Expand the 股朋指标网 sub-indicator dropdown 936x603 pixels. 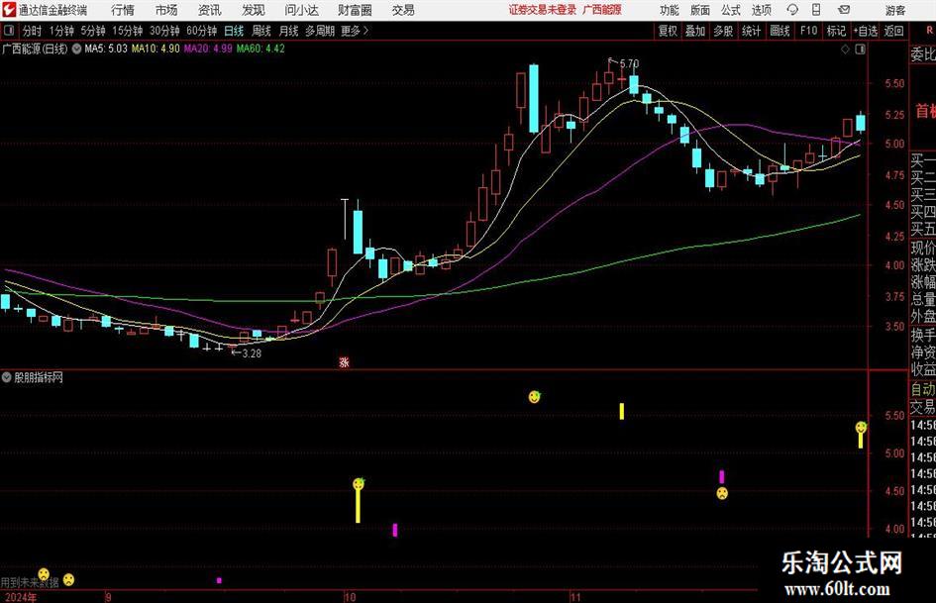pos(7,377)
